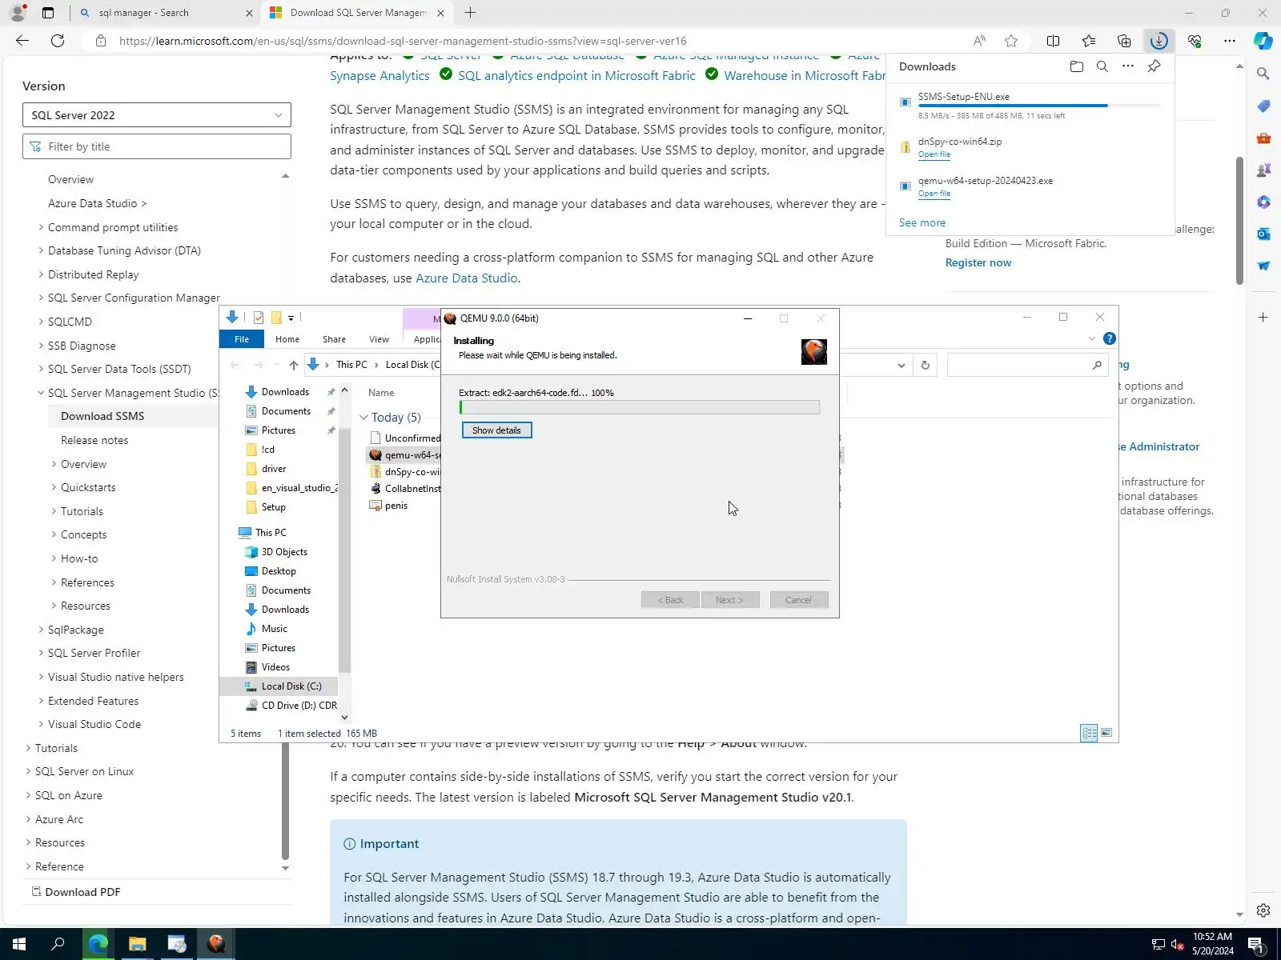Screen dimensions: 1281x960
Task: Open file link for dnSpy-co-win64.zip
Action: click(934, 154)
